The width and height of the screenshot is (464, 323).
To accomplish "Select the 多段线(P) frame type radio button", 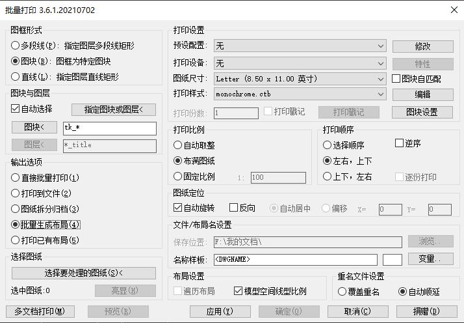I will pos(16,46).
